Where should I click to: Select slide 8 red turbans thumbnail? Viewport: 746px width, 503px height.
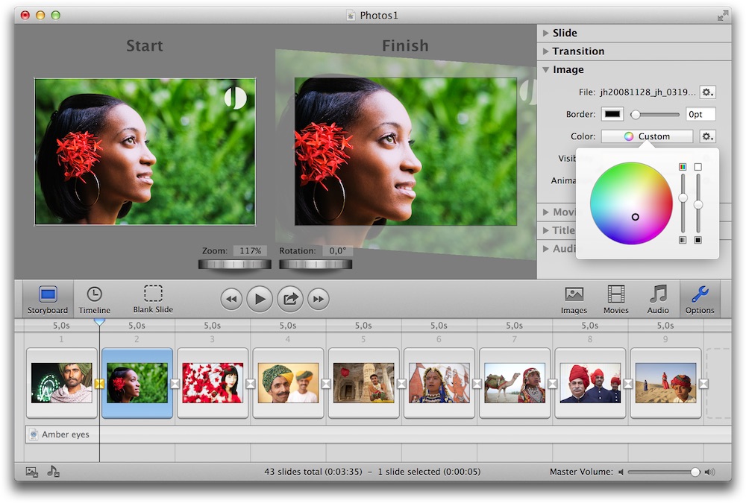pos(590,383)
